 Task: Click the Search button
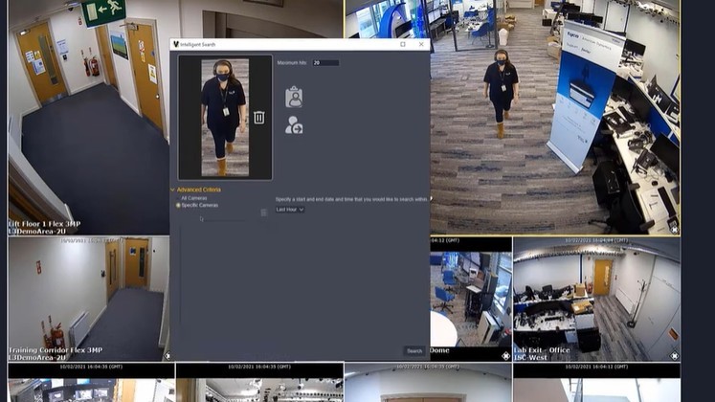(x=413, y=351)
